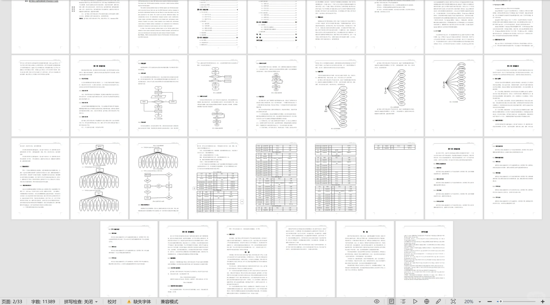Click the zoom in plus button
The width and height of the screenshot is (550, 305).
pyautogui.click(x=542, y=301)
